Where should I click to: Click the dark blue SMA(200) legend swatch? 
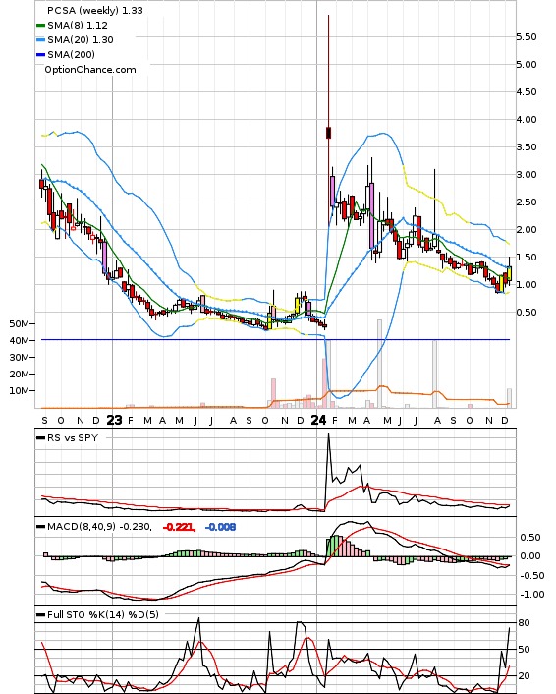click(x=40, y=54)
